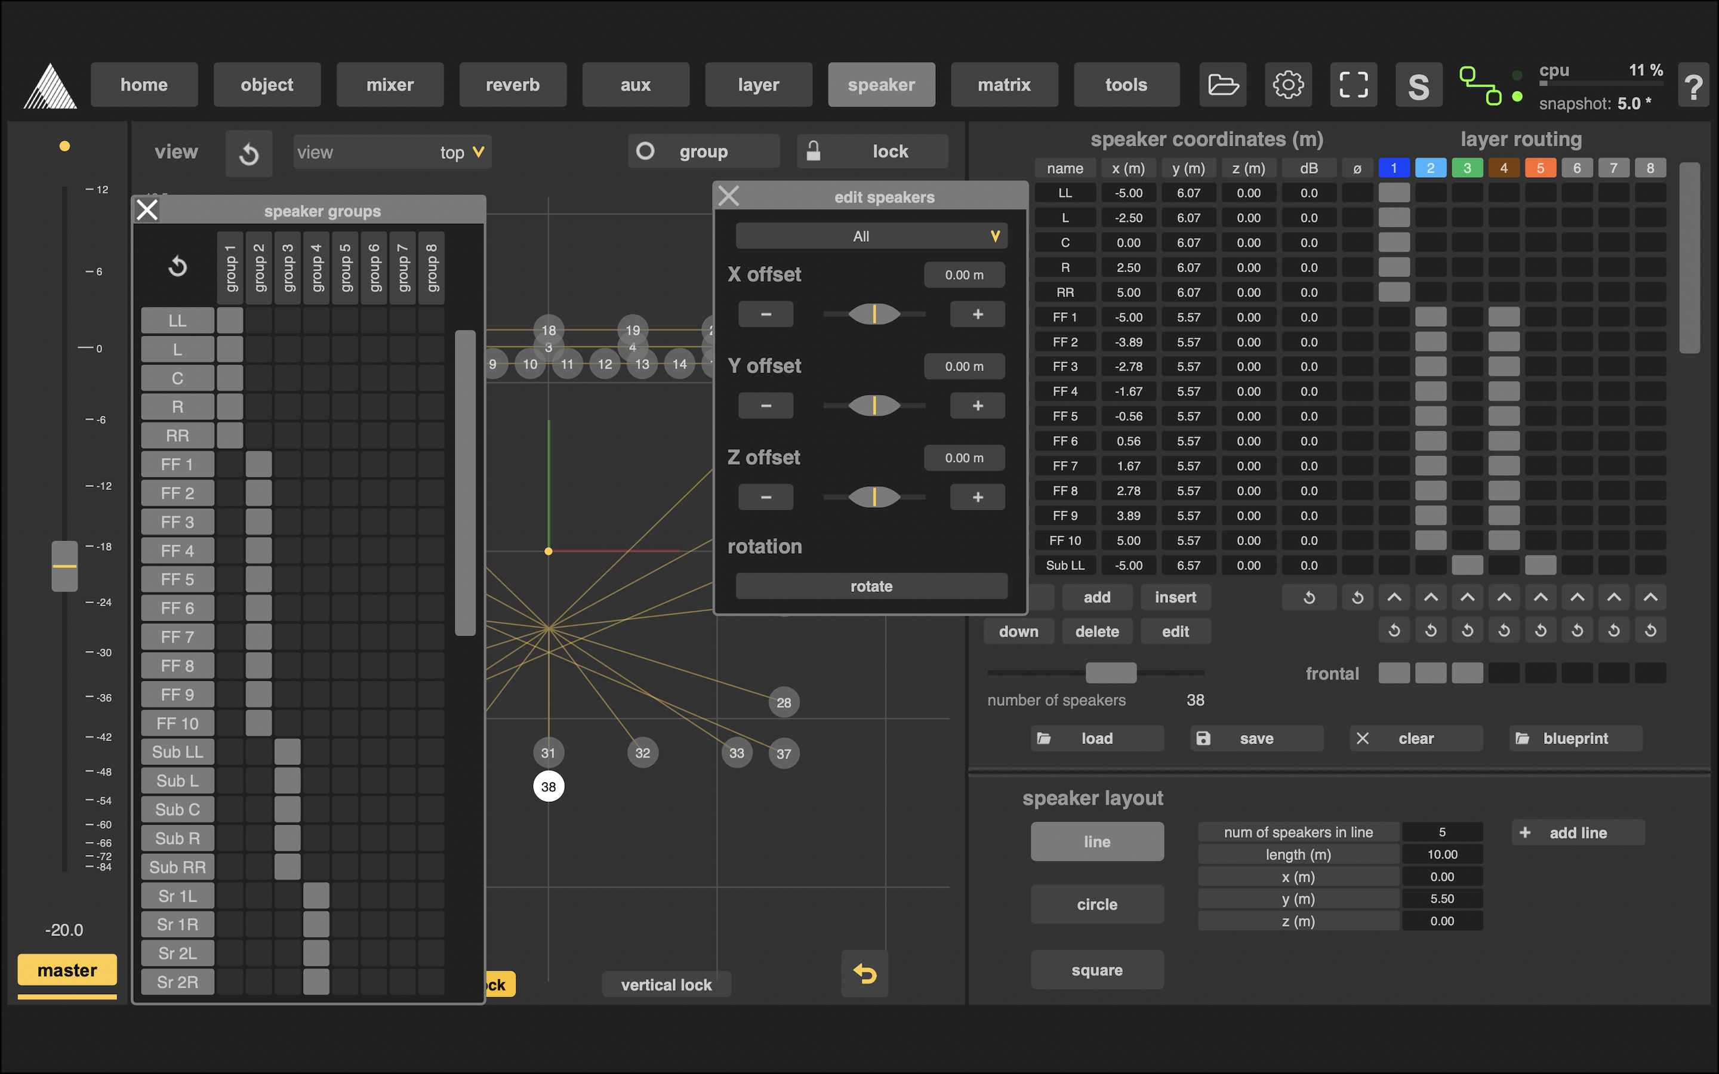Switch to the object tab
The width and height of the screenshot is (1719, 1074).
pos(267,85)
